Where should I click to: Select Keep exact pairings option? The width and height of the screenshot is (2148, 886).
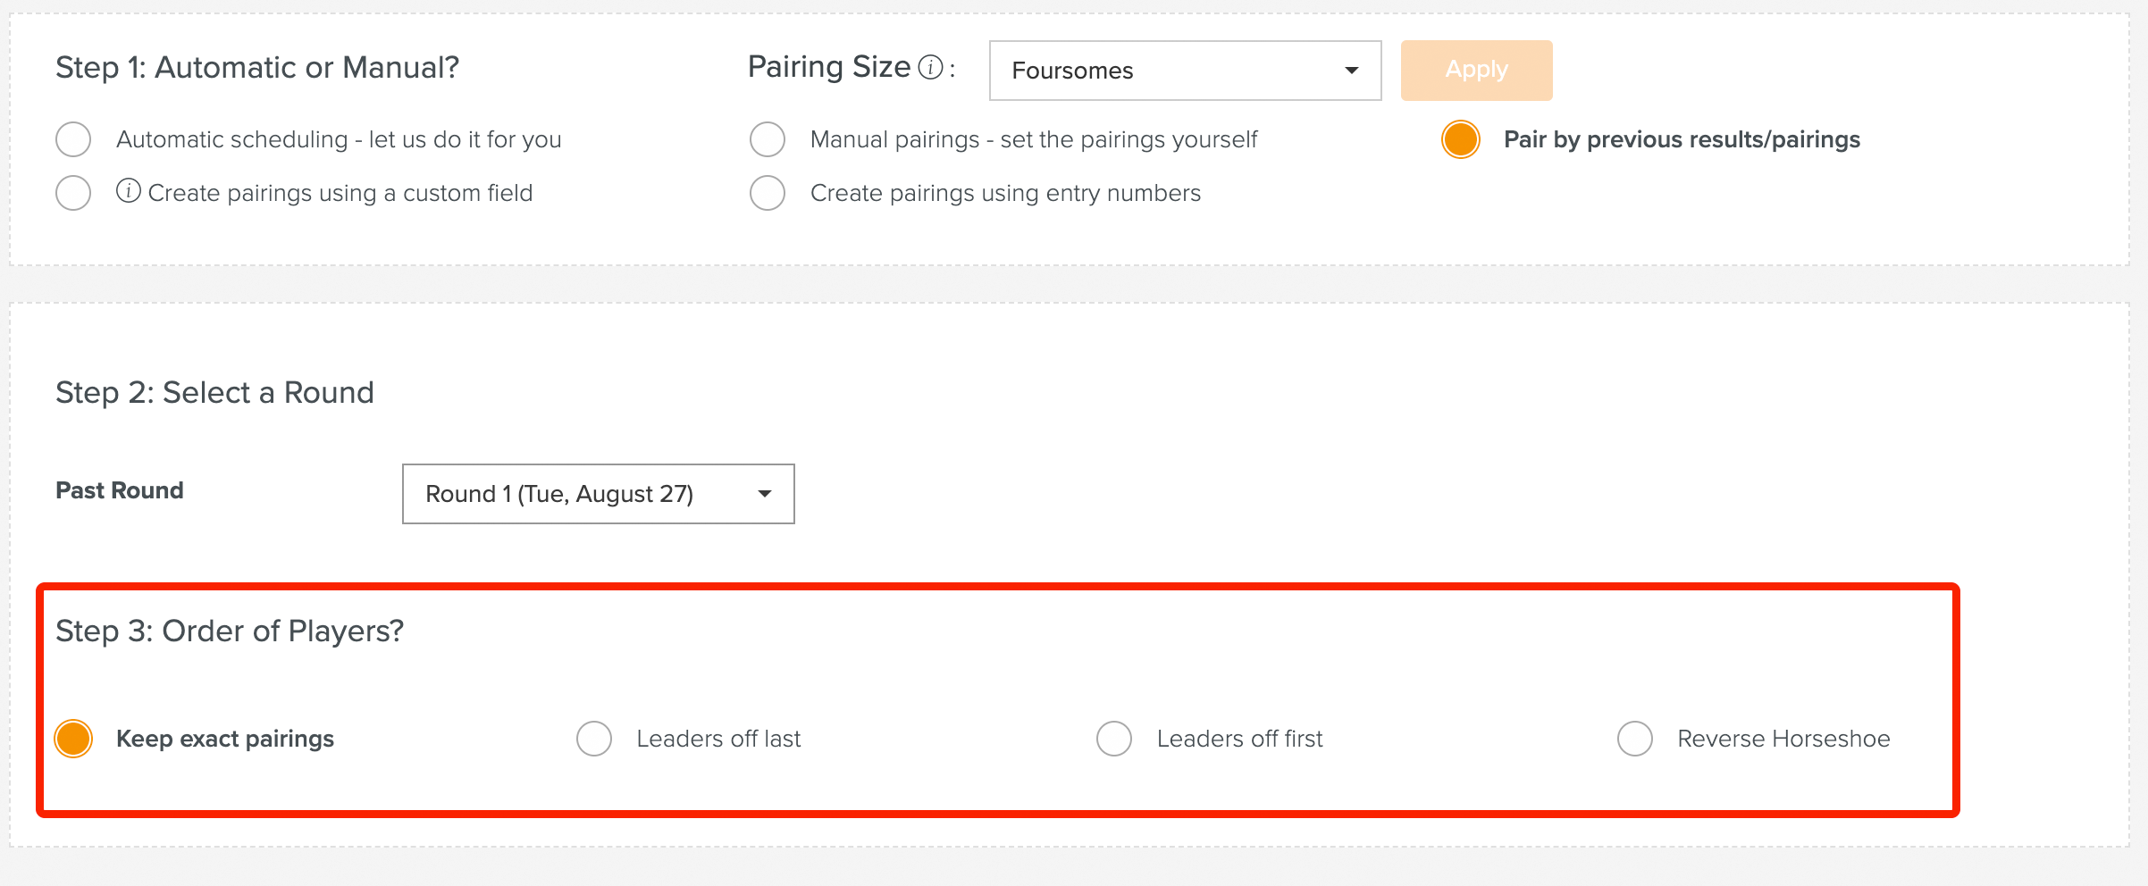click(x=73, y=739)
